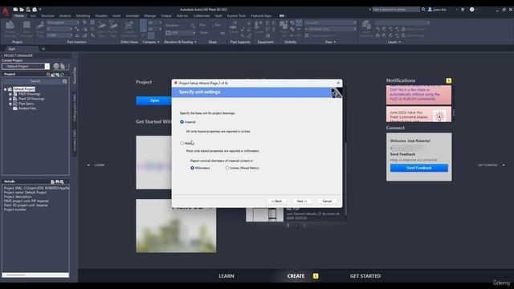
Task: Open the Analysis ribbon tab
Action: [x=65, y=16]
